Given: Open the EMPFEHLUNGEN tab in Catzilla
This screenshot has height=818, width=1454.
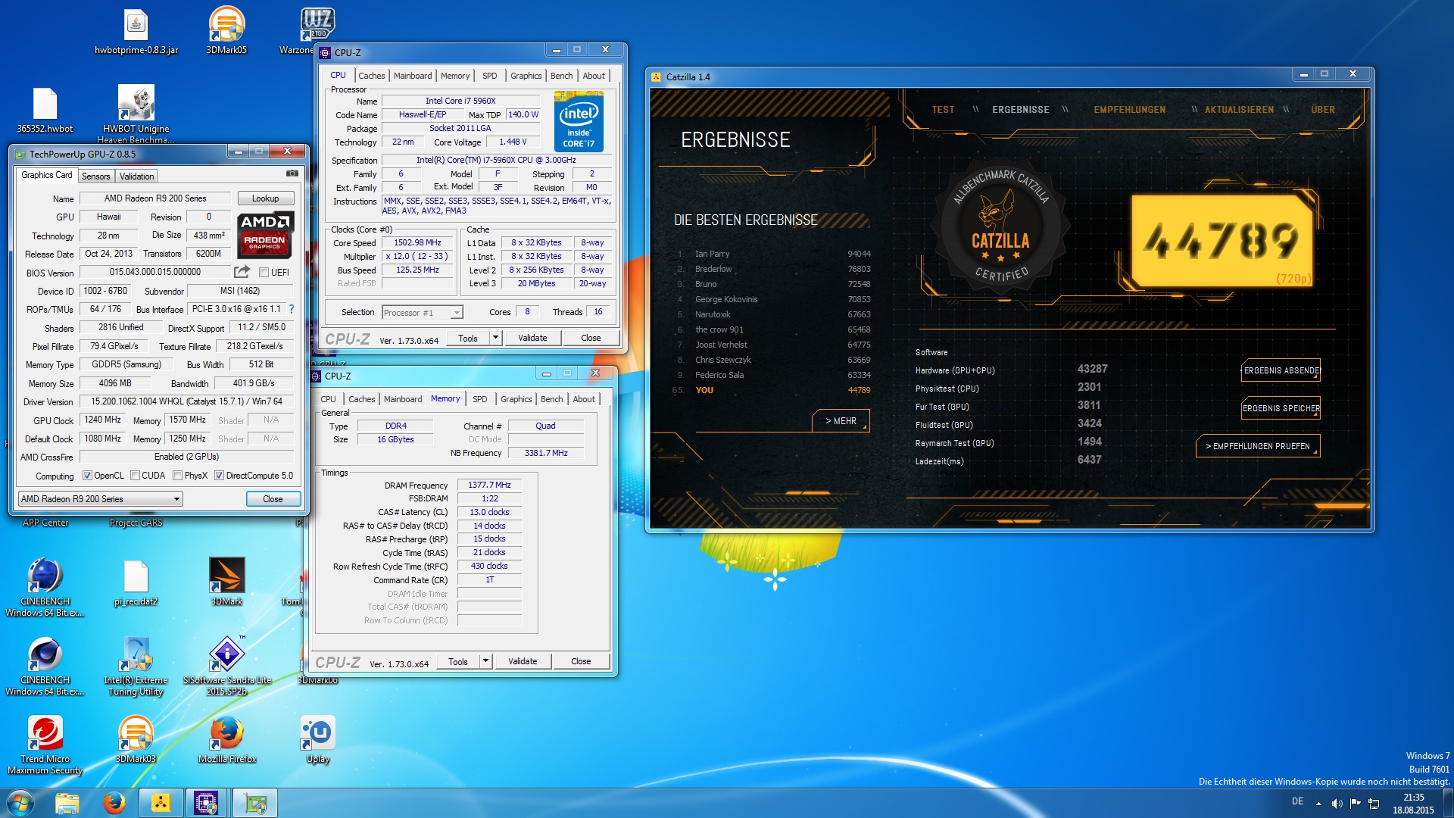Looking at the screenshot, I should 1129,110.
